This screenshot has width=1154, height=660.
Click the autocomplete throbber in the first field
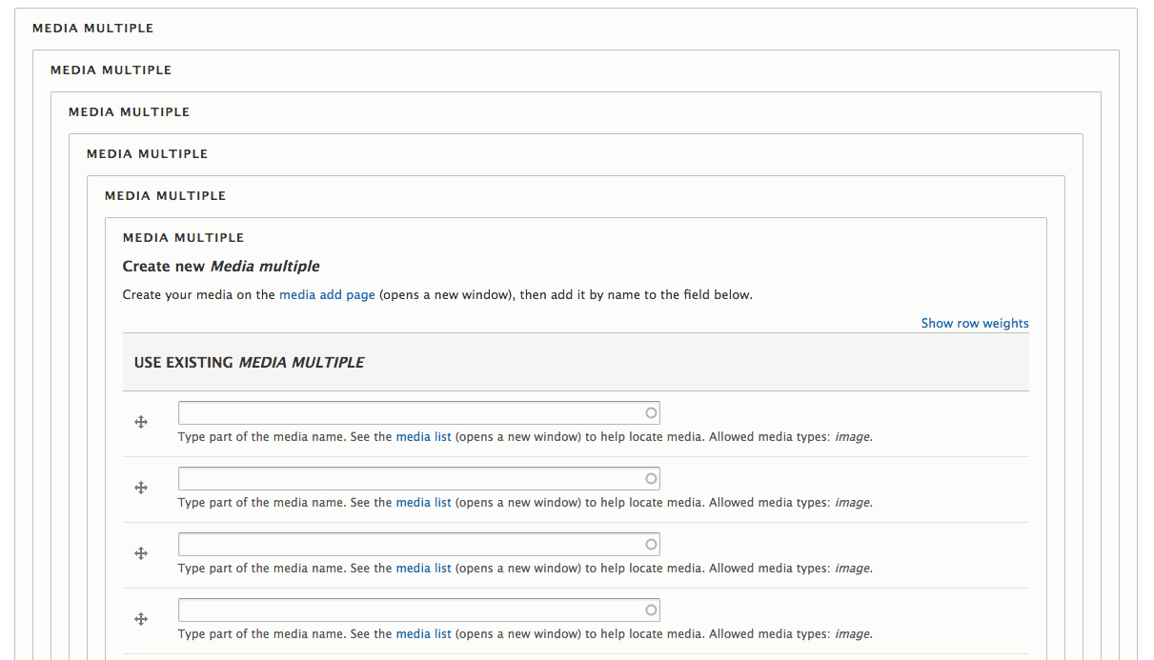click(x=650, y=412)
